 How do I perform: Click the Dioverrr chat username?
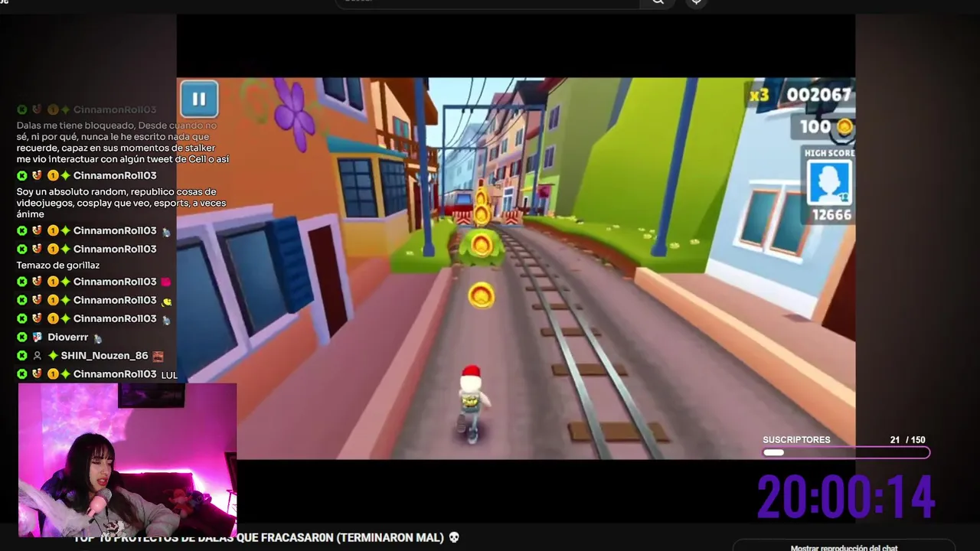[68, 337]
